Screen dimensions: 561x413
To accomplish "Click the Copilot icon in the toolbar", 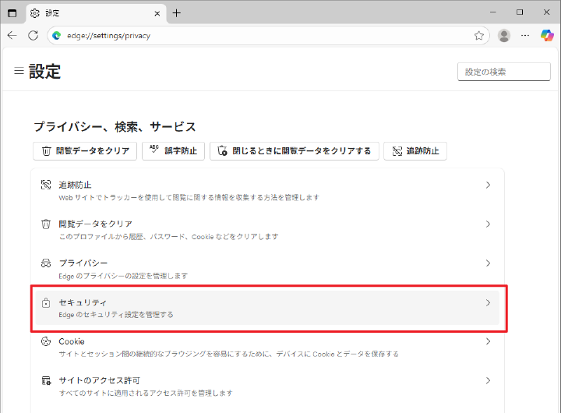I will (547, 35).
